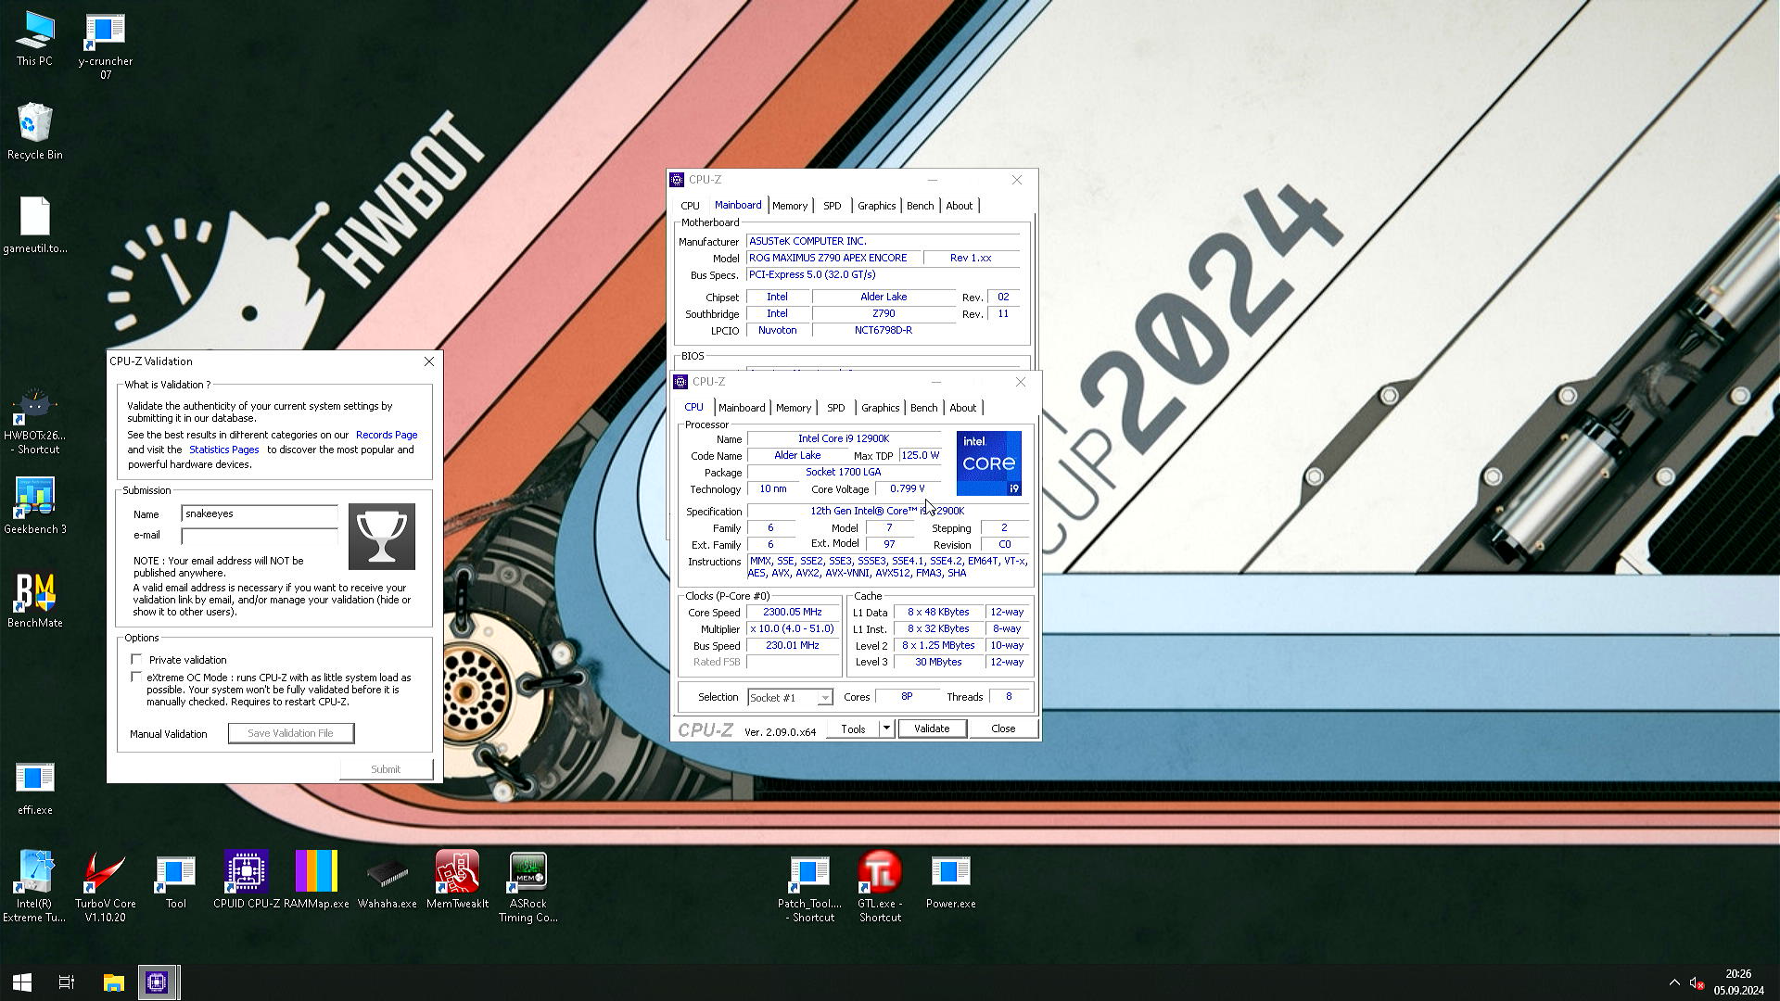Open Geekbench 3 desktop icon
1780x1001 pixels.
coord(34,506)
